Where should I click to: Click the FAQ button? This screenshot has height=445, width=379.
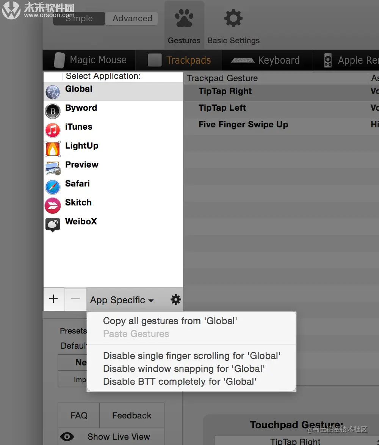tap(79, 415)
